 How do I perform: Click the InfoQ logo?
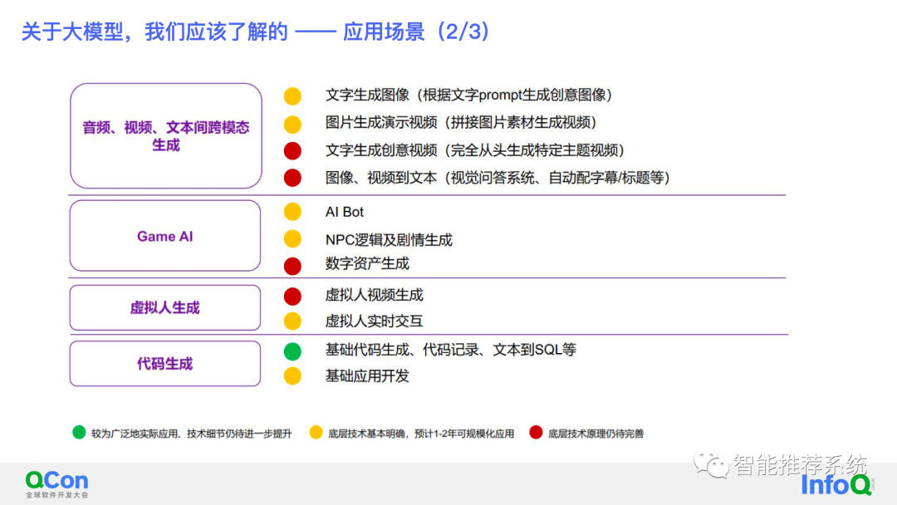point(836,485)
